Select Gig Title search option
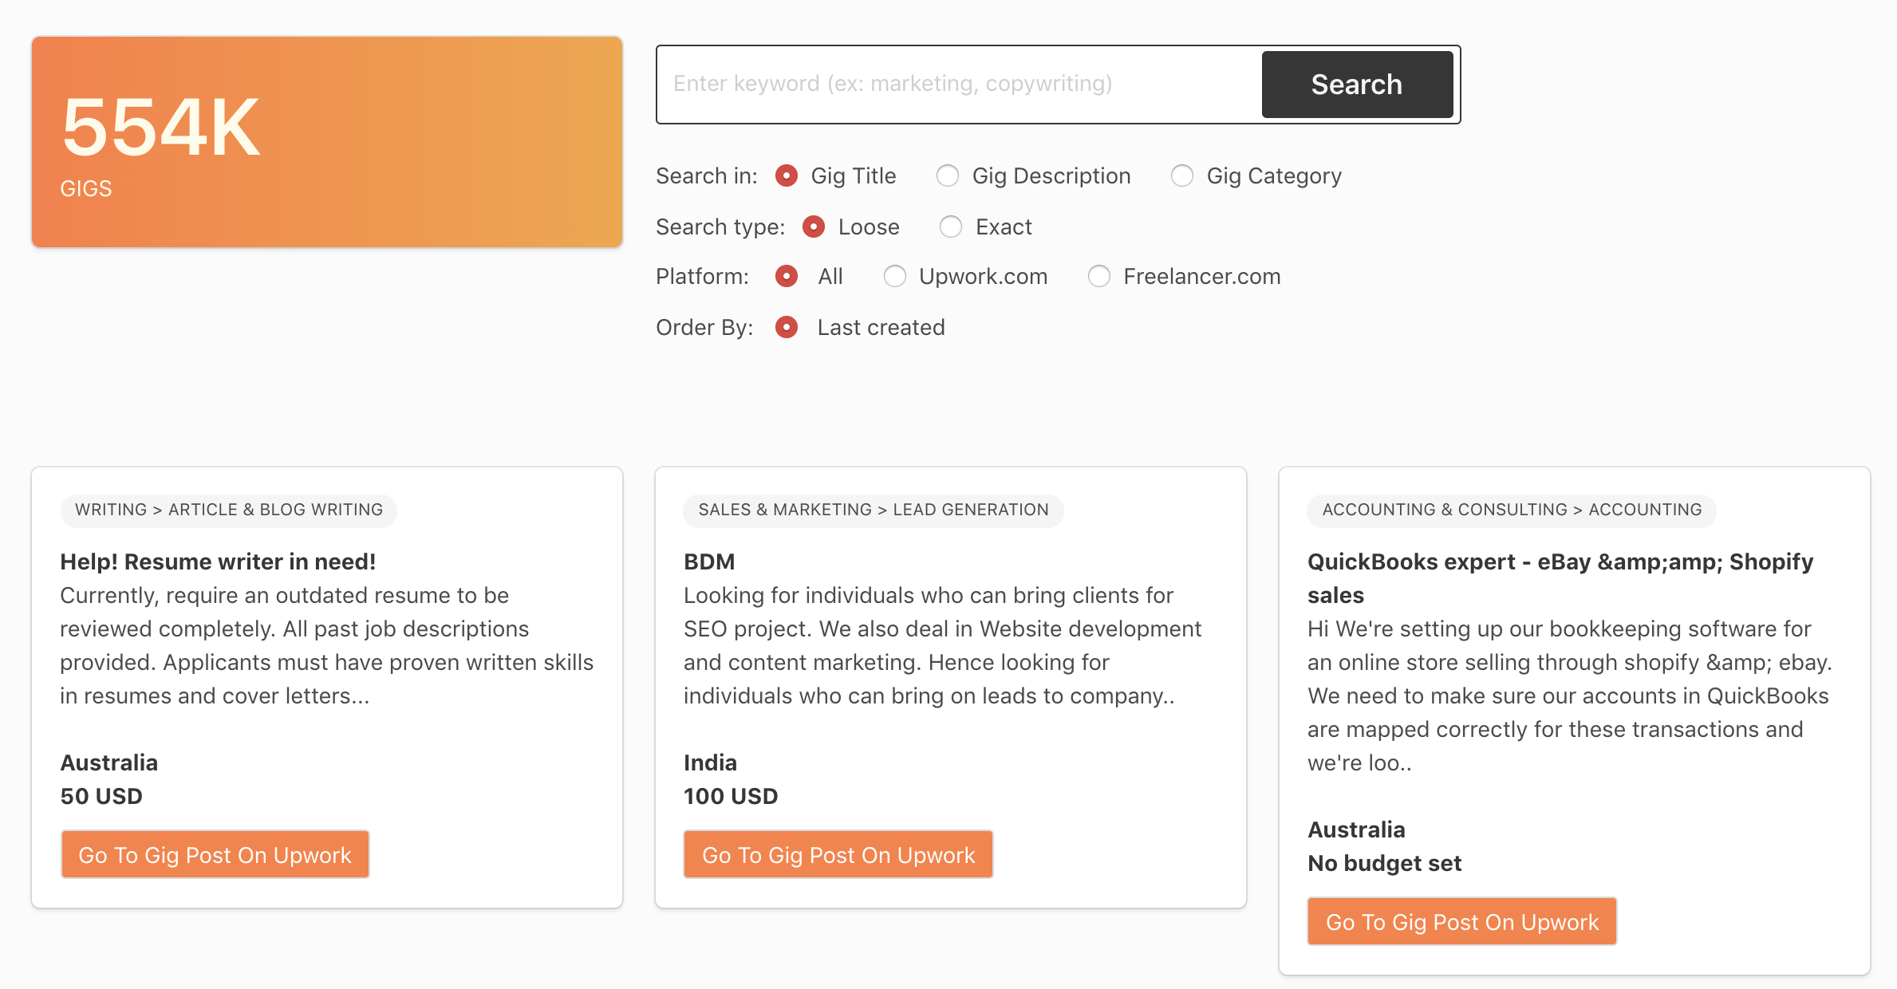This screenshot has width=1897, height=989. coord(787,175)
